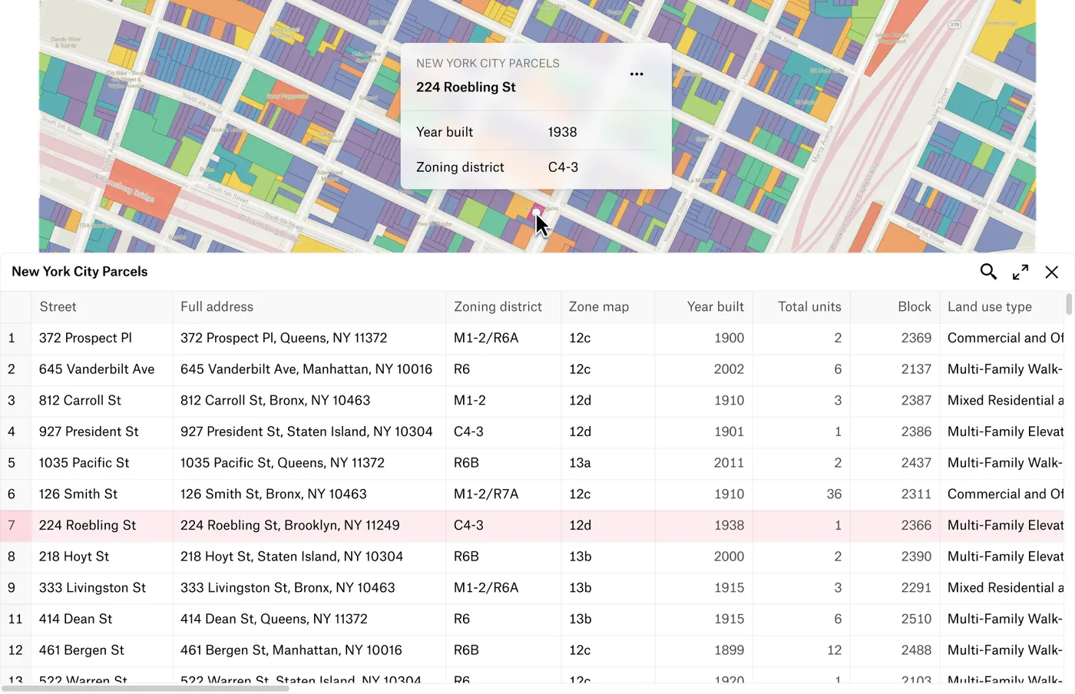1075x694 pixels.
Task: Select the row for 372 Prospect Pl
Action: [532, 338]
